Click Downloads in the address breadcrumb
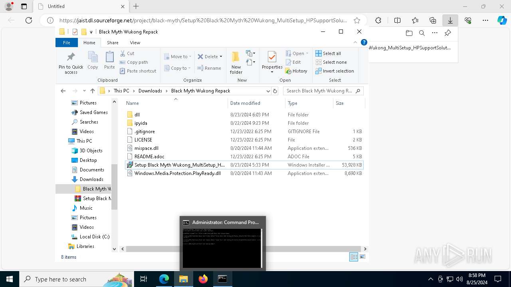Image resolution: width=511 pixels, height=287 pixels. click(150, 91)
